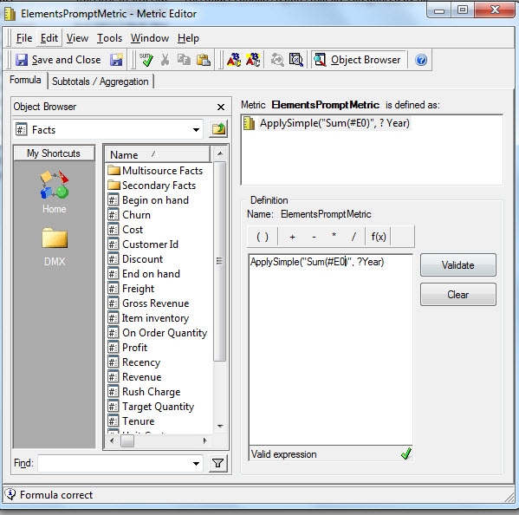519x515 pixels.
Task: Switch to the Subtotals / Aggregation tab
Action: click(101, 81)
